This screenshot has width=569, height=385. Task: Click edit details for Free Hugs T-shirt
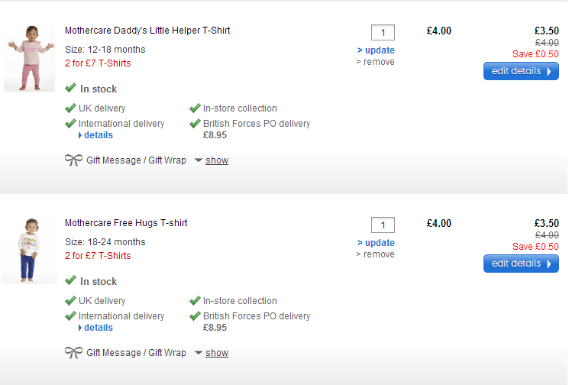[521, 264]
